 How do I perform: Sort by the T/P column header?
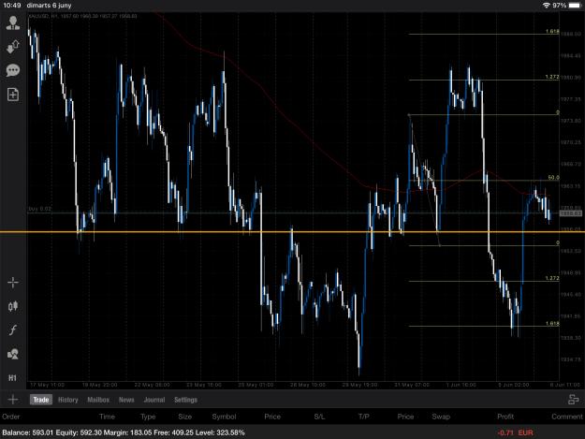point(364,417)
